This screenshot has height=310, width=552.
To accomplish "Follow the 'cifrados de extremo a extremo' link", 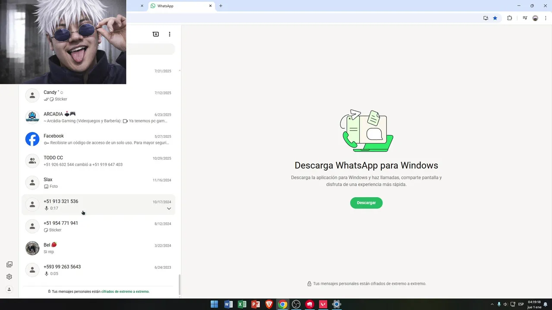I will point(125,291).
